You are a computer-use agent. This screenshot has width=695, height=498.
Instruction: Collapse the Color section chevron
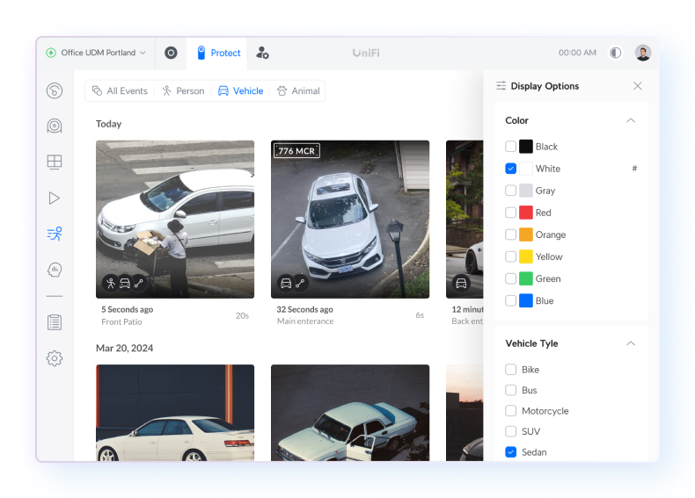pyautogui.click(x=631, y=120)
